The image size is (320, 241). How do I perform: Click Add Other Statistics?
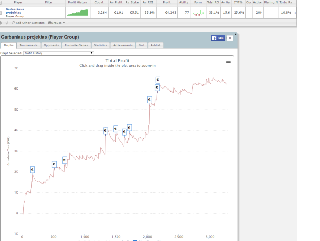click(x=29, y=23)
